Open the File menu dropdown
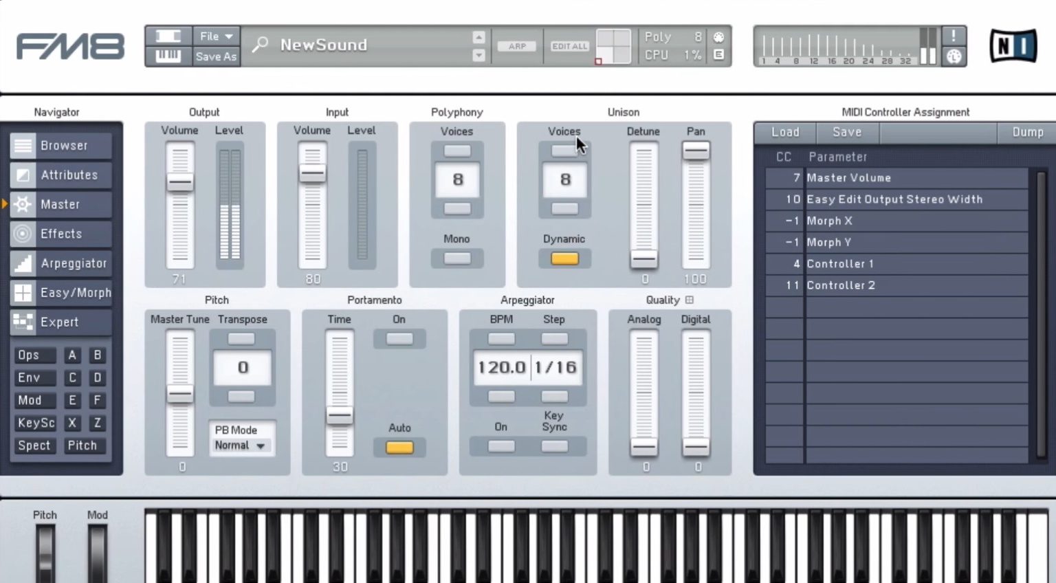 (x=215, y=36)
